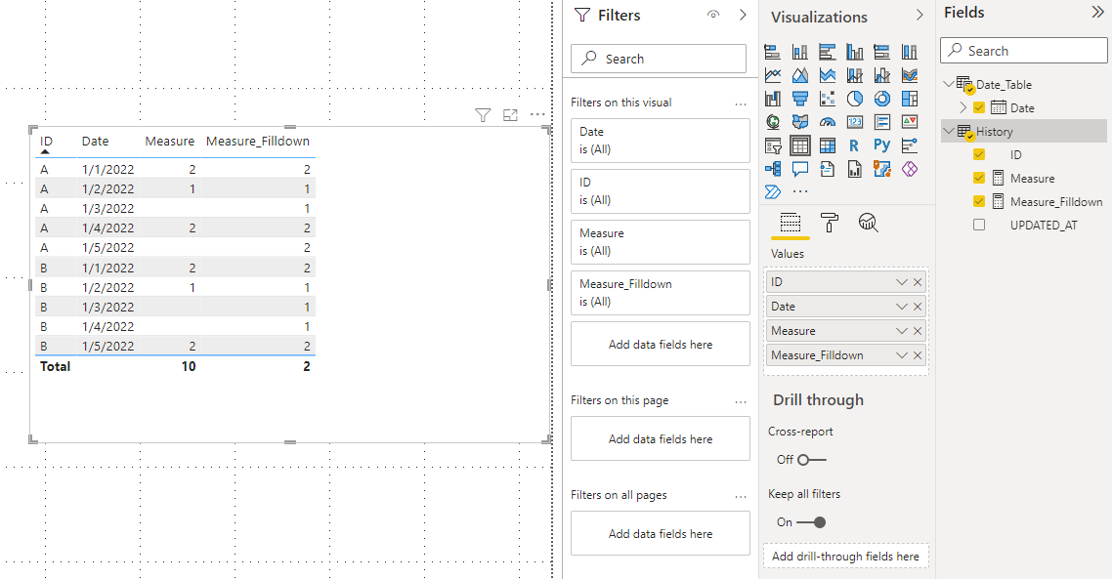Image resolution: width=1112 pixels, height=579 pixels.
Task: Select the Clustered bar chart visual
Action: tap(827, 52)
